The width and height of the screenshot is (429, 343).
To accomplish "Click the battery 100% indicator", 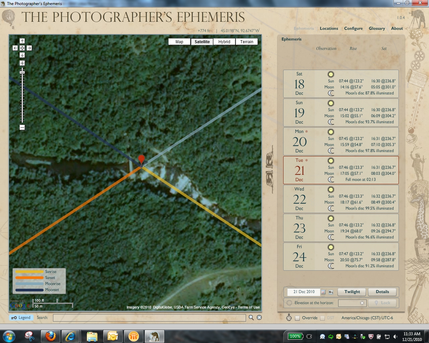I will [x=295, y=336].
